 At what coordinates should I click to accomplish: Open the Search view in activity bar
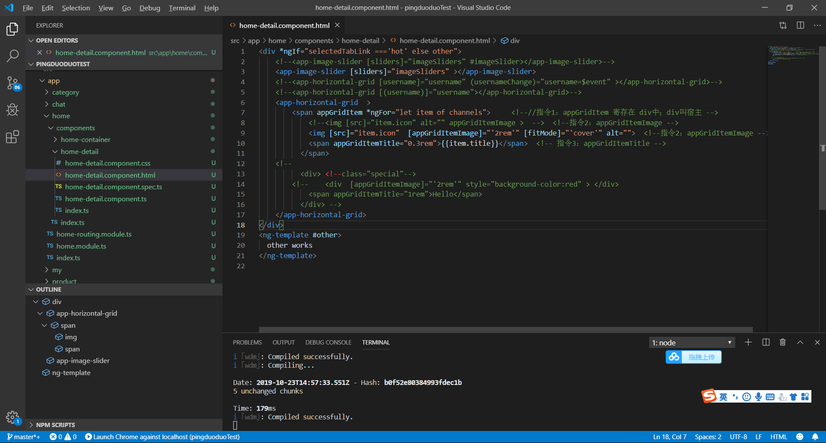pyautogui.click(x=12, y=55)
